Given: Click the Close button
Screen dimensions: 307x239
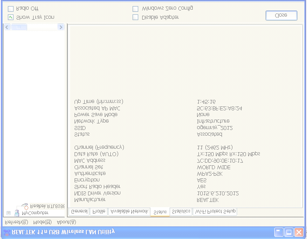Looking at the screenshot, I should pos(281,15).
